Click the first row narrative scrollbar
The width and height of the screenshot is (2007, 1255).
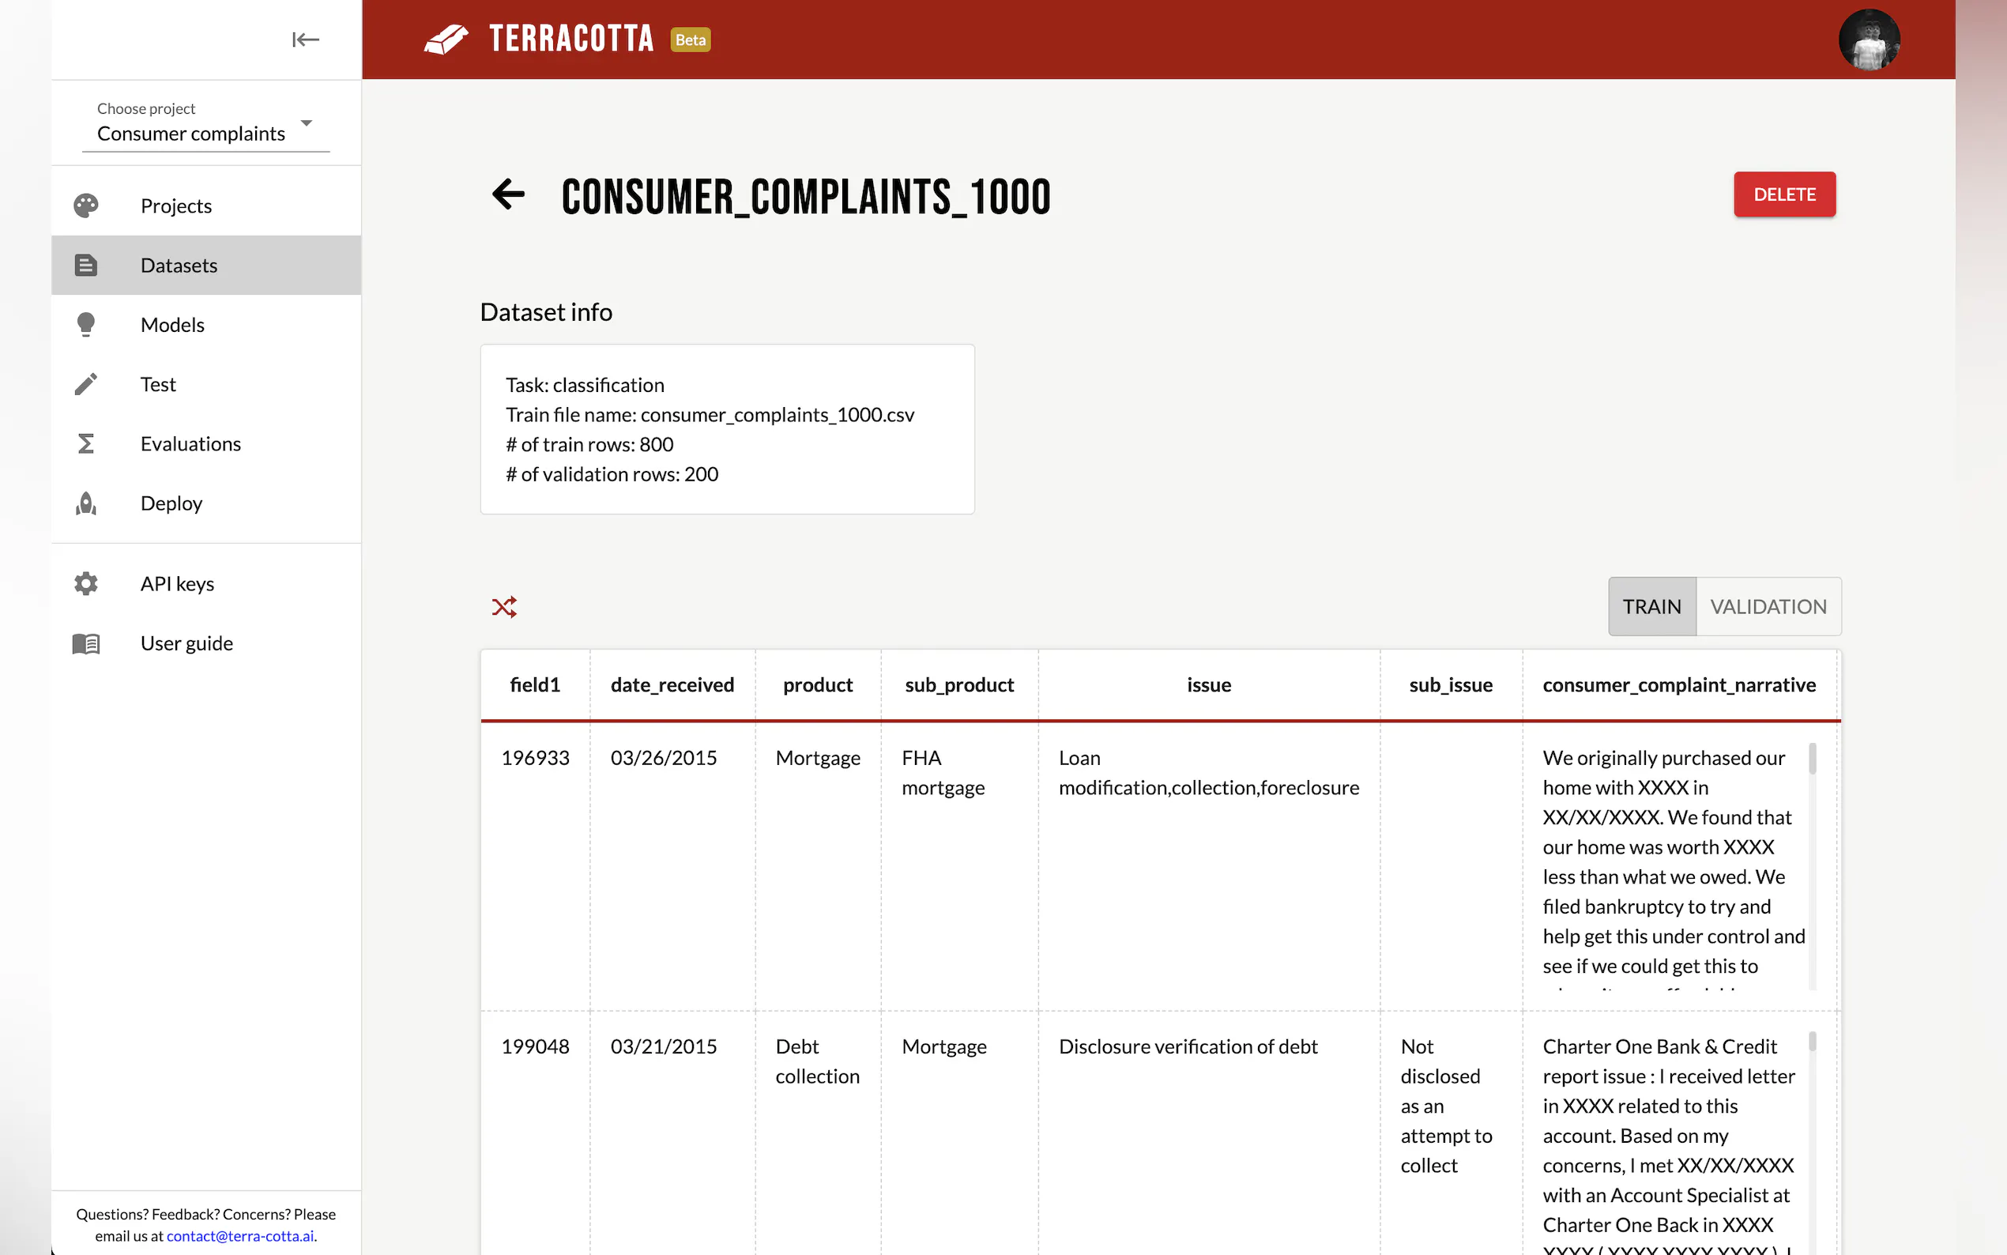click(1812, 759)
